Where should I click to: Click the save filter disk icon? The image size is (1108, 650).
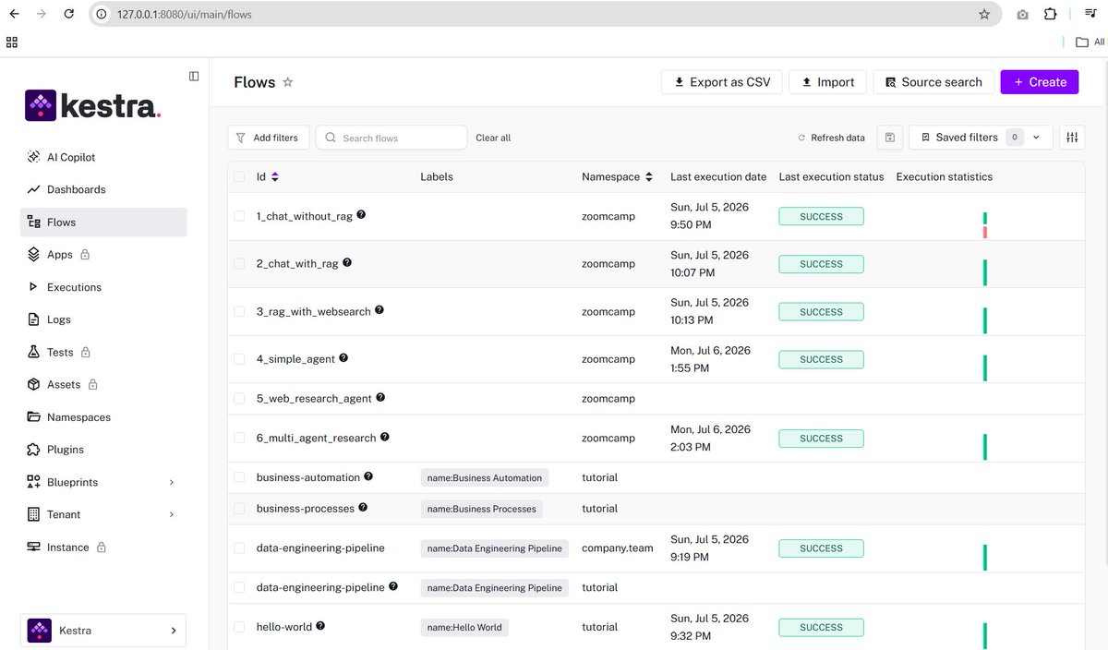[889, 138]
